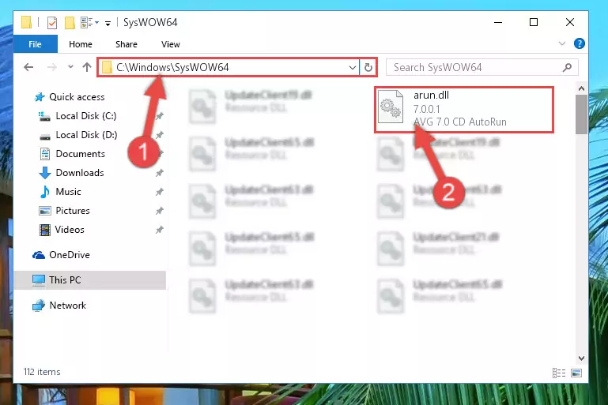Select Quick access in navigation pane
608x405 pixels.
click(x=77, y=97)
